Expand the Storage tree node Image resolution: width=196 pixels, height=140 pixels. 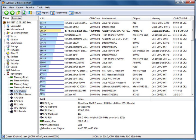click(5, 47)
